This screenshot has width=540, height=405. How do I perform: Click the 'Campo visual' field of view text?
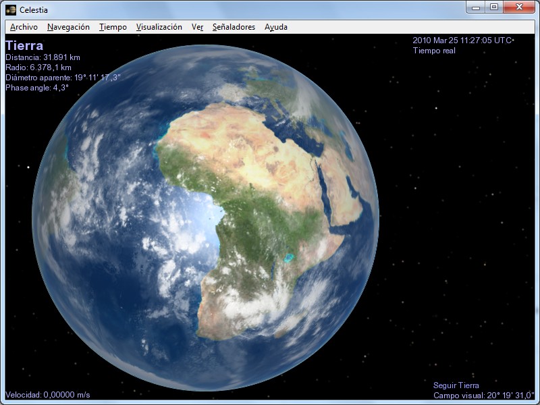click(483, 396)
